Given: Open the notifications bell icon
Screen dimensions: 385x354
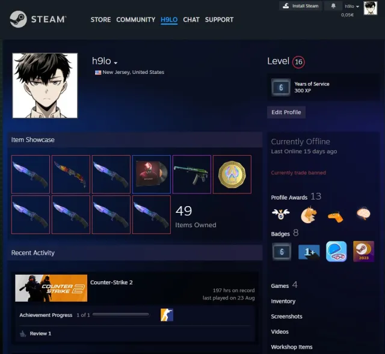Looking at the screenshot, I should tap(333, 6).
